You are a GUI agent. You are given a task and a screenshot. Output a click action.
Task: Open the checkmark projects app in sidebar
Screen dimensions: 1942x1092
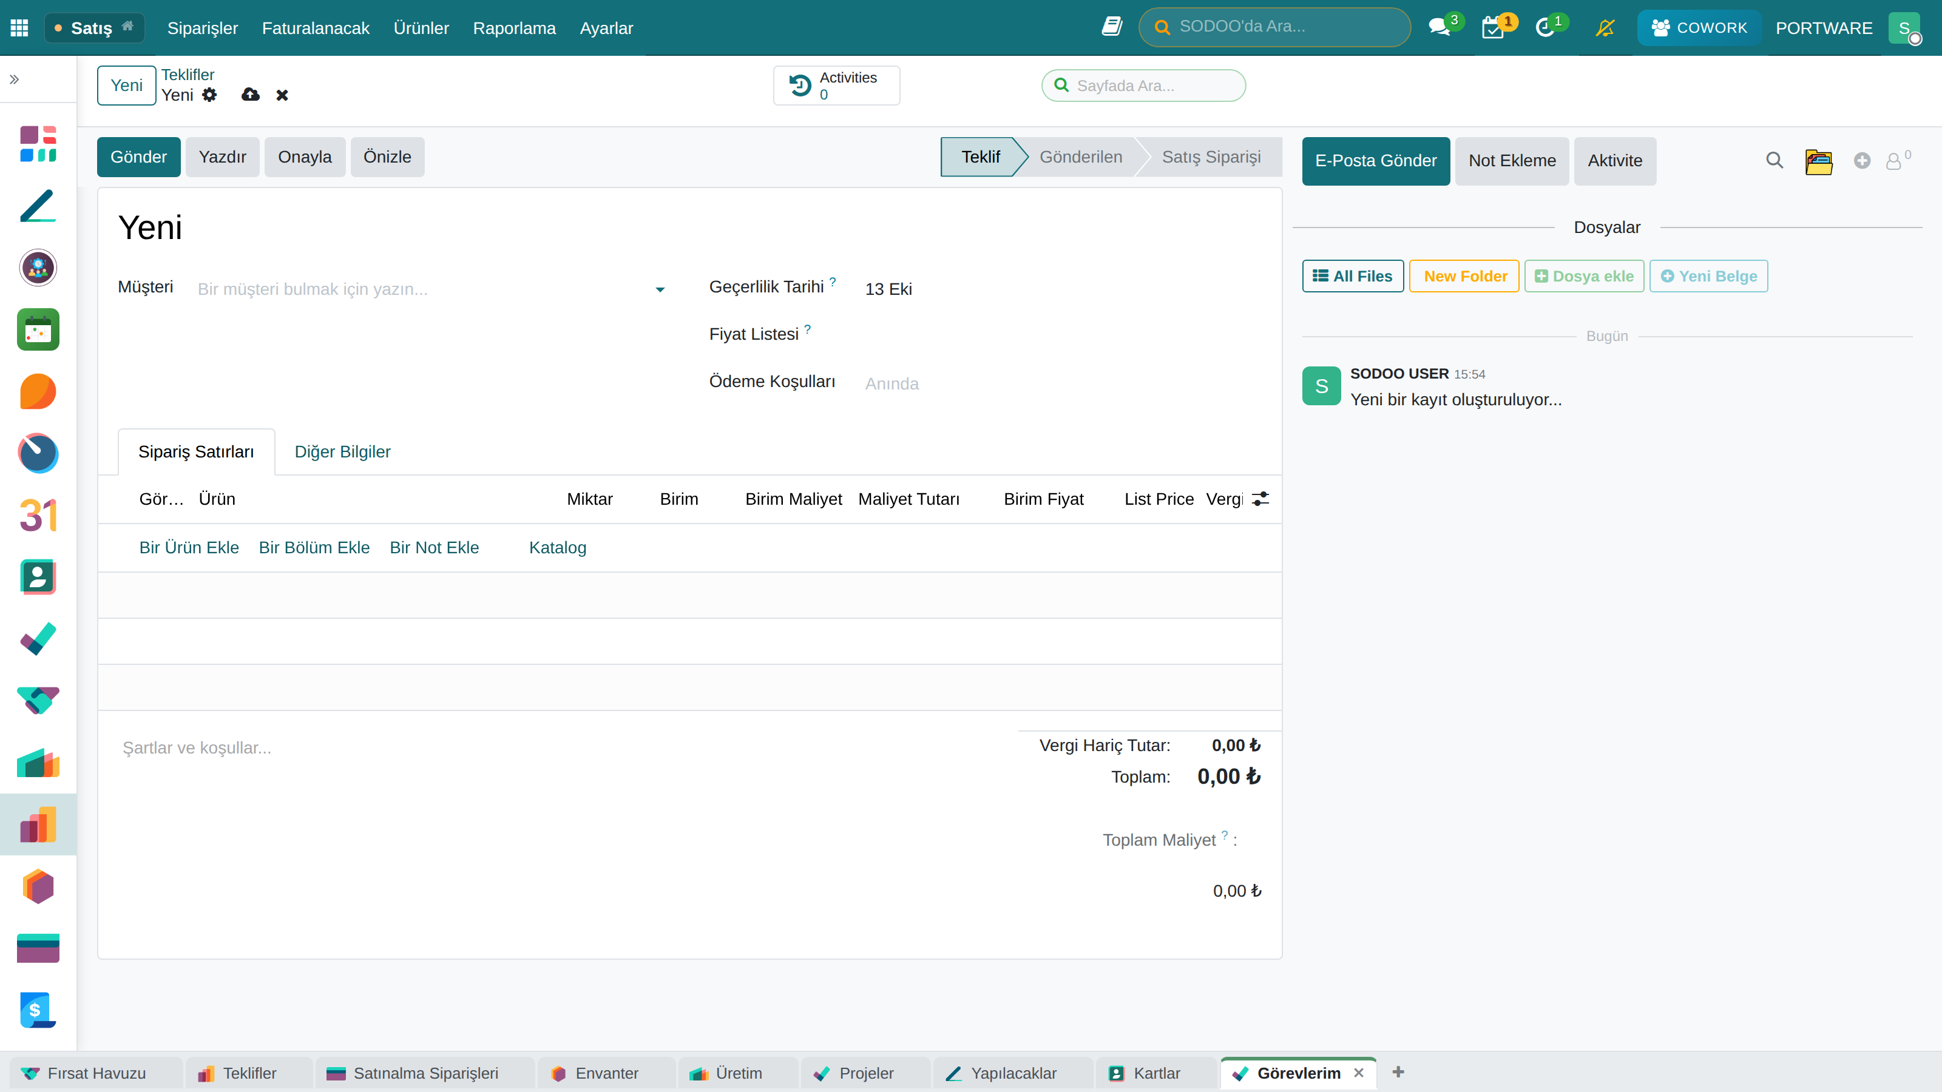(x=38, y=639)
